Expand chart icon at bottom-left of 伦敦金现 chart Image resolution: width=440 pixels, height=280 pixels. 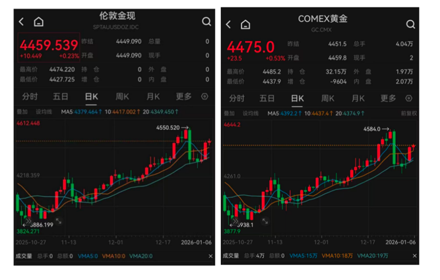[58, 221]
